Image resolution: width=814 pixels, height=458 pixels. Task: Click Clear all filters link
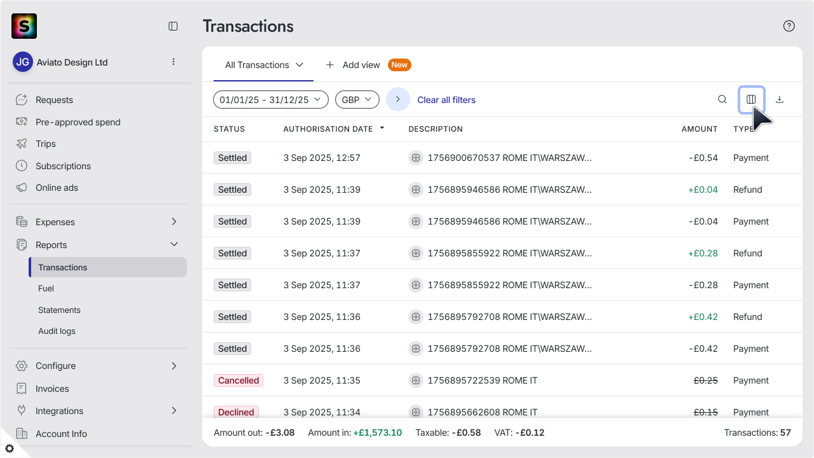pos(446,100)
